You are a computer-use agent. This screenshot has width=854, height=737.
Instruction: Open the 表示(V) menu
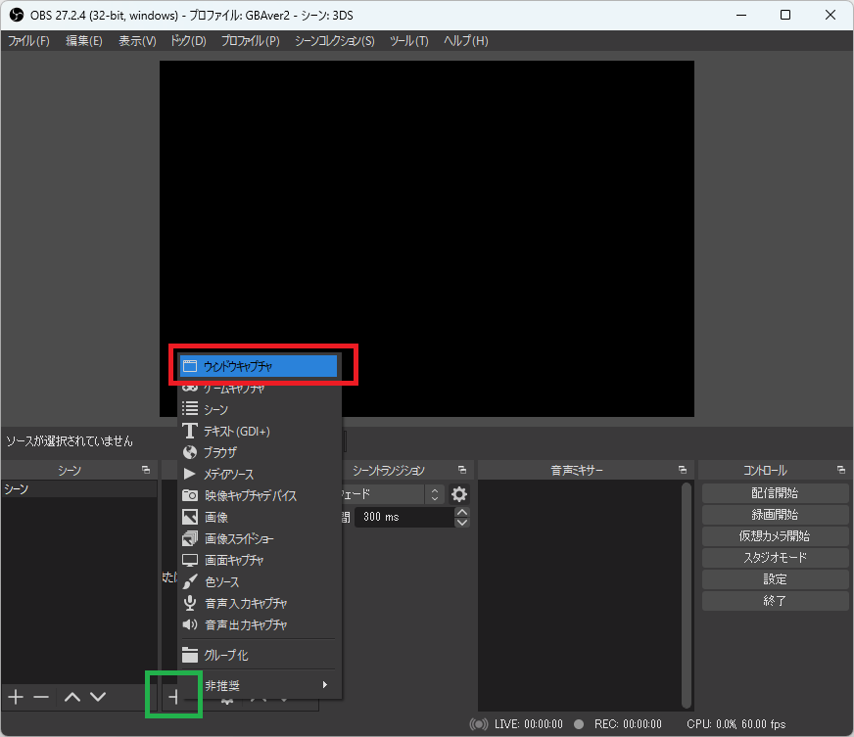[137, 41]
